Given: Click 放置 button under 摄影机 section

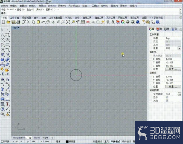Looking at the screenshot, I should pyautogui.click(x=173, y=69).
